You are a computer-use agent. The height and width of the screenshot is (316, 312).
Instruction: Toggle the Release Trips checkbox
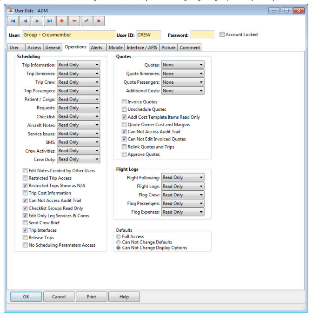coord(25,238)
